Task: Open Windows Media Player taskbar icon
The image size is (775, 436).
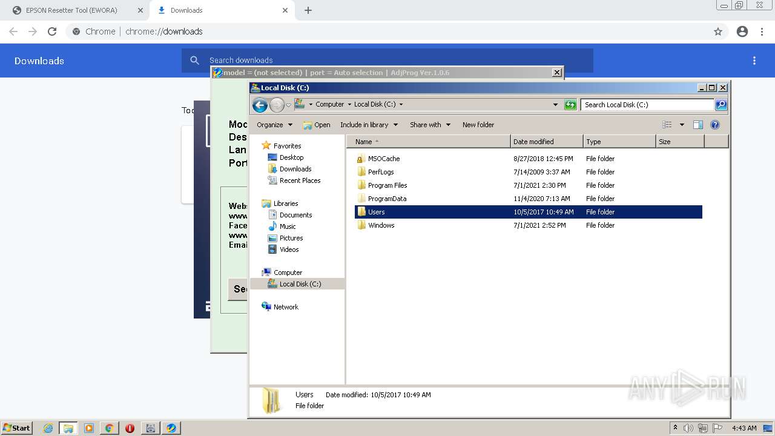Action: coord(89,428)
